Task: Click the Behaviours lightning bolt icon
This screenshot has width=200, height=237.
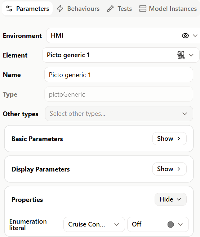Action: click(60, 8)
